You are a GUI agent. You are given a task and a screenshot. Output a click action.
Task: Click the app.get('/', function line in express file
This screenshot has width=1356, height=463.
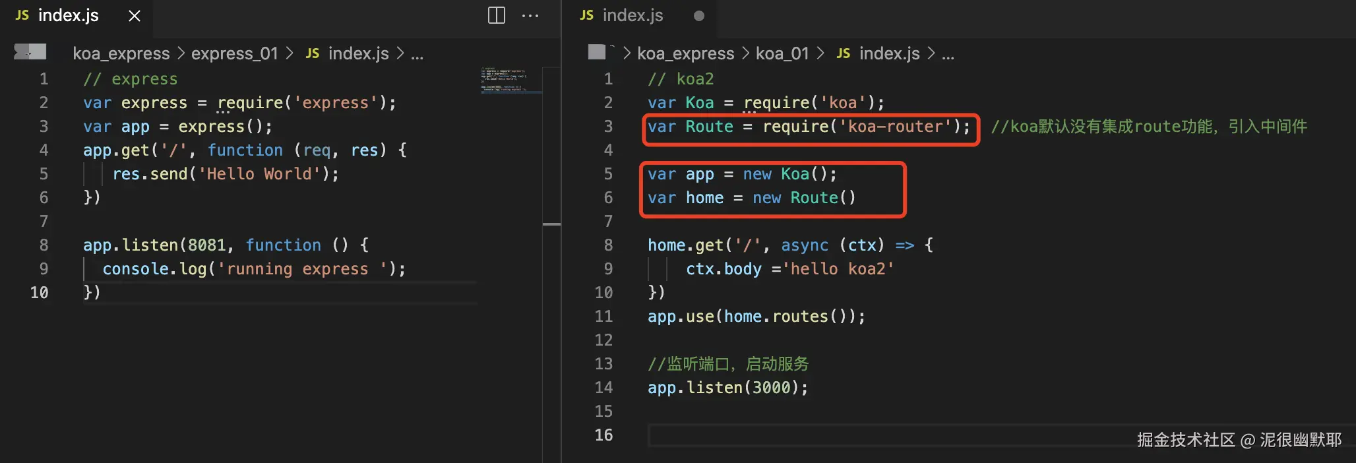pyautogui.click(x=245, y=150)
